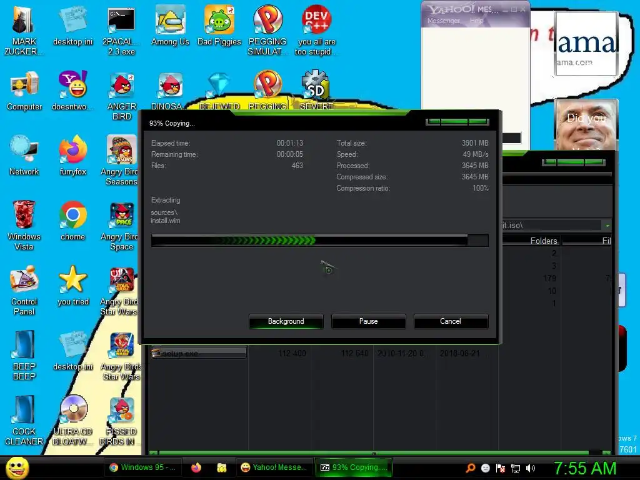Select the BEEP BEEP desktop icon
The image size is (640, 480).
click(x=24, y=356)
